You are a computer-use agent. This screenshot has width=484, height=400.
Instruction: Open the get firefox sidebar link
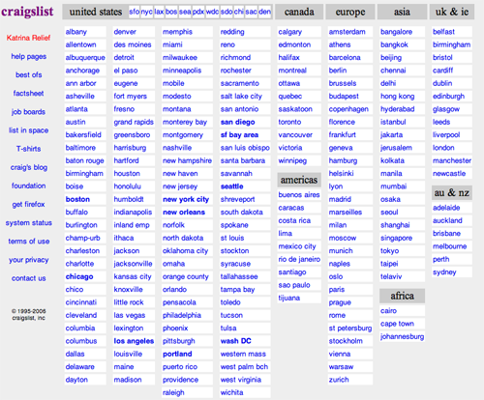coord(28,204)
